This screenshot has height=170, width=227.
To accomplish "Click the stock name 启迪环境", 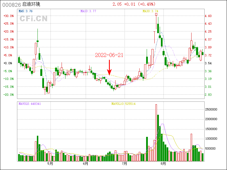I will click(31, 4).
